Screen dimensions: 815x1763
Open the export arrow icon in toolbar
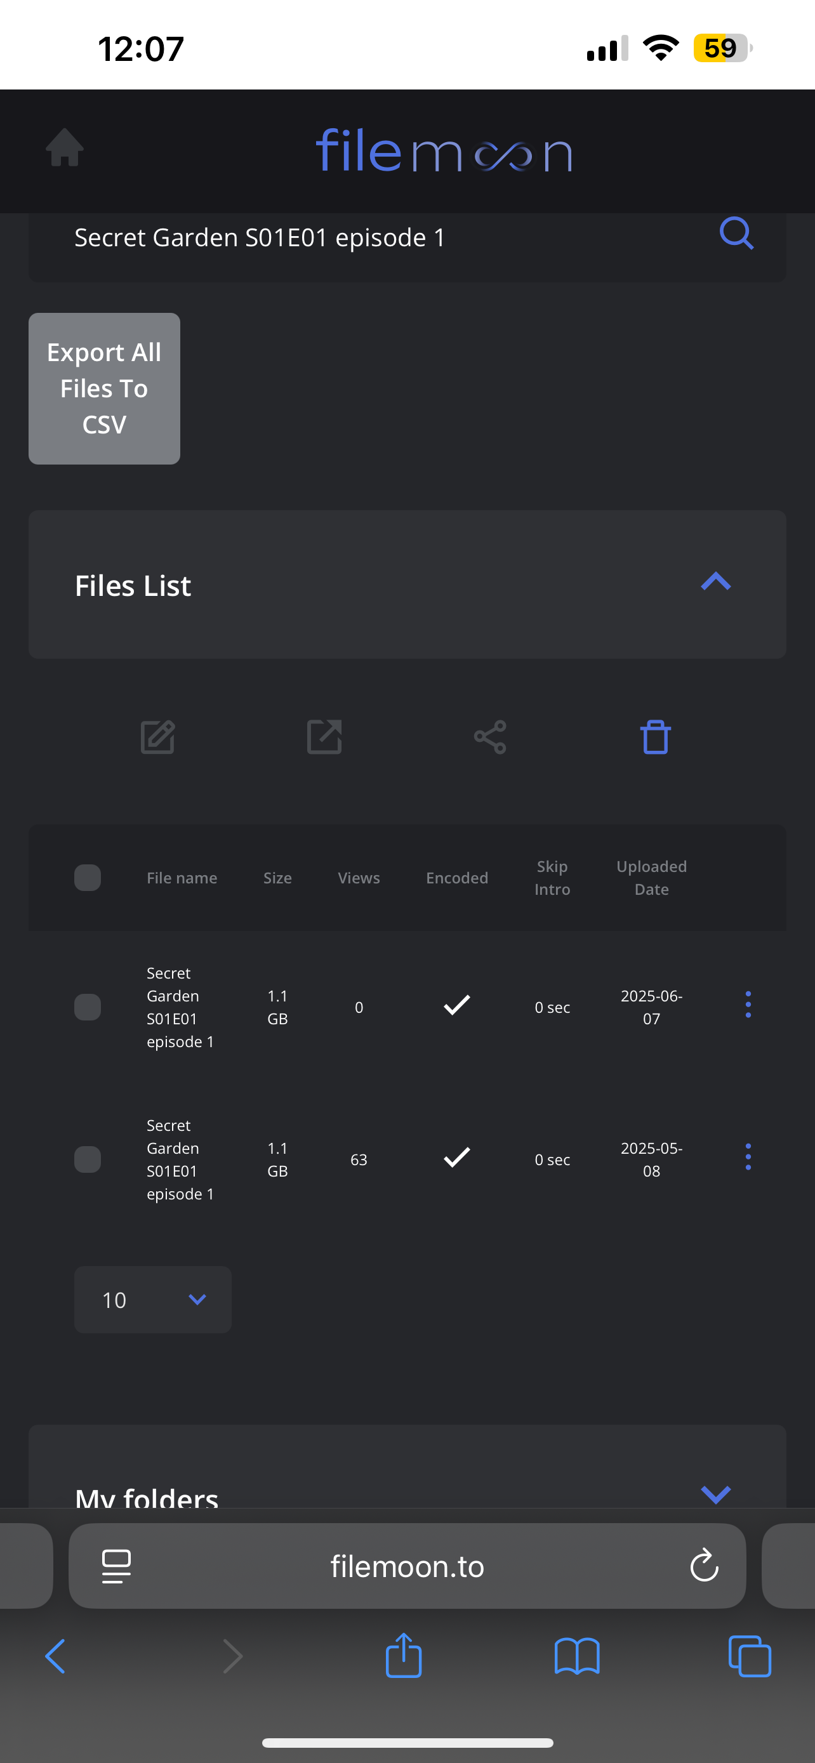coord(324,737)
